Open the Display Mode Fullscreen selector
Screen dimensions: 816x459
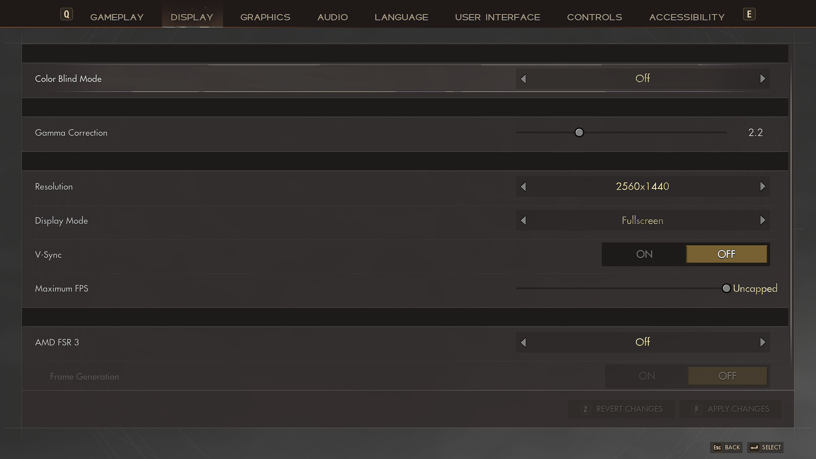642,220
